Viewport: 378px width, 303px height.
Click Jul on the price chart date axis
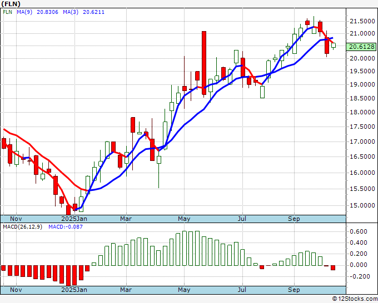coord(242,219)
